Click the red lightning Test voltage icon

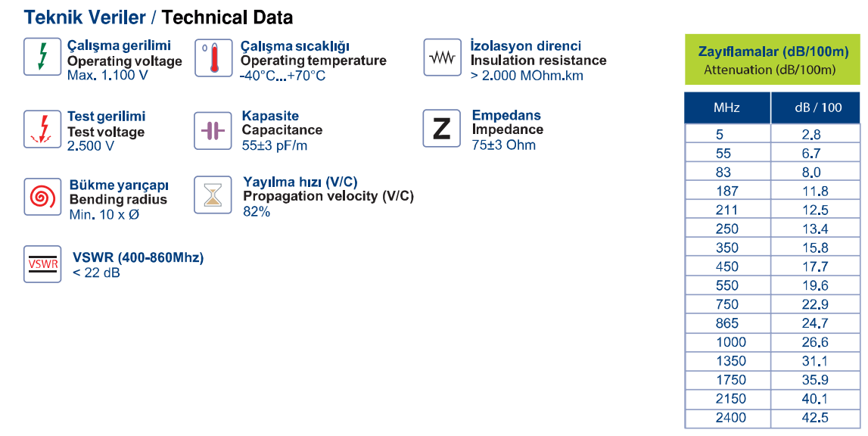coord(42,129)
